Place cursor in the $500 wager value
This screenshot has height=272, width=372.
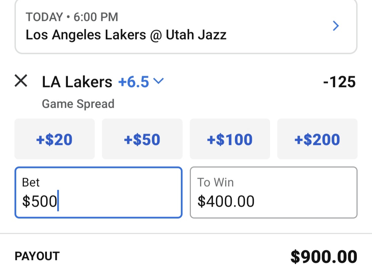(39, 201)
